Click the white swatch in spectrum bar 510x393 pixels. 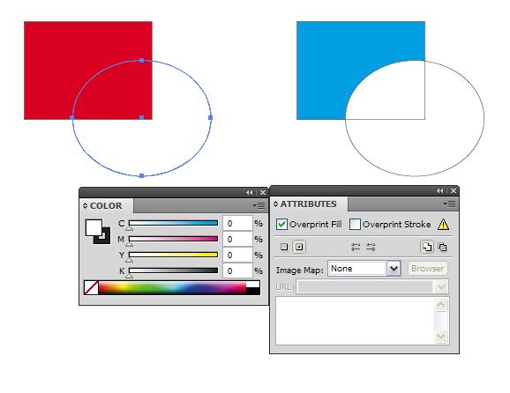coord(253,285)
